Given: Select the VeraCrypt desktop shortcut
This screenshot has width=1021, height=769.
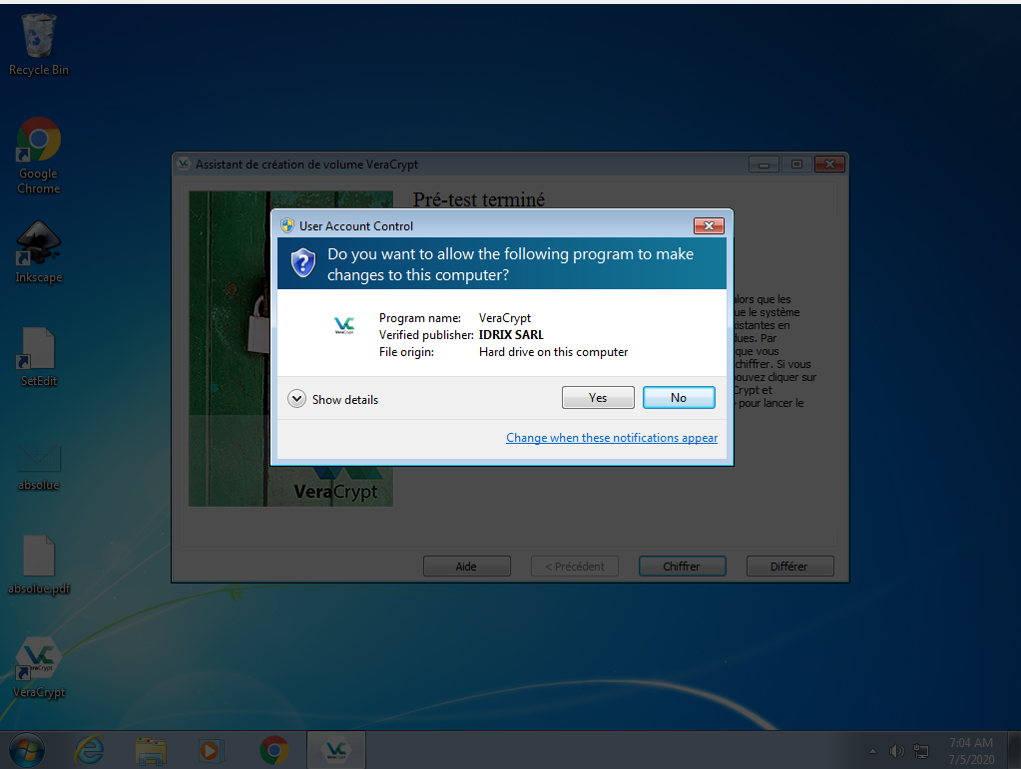Looking at the screenshot, I should 38,667.
